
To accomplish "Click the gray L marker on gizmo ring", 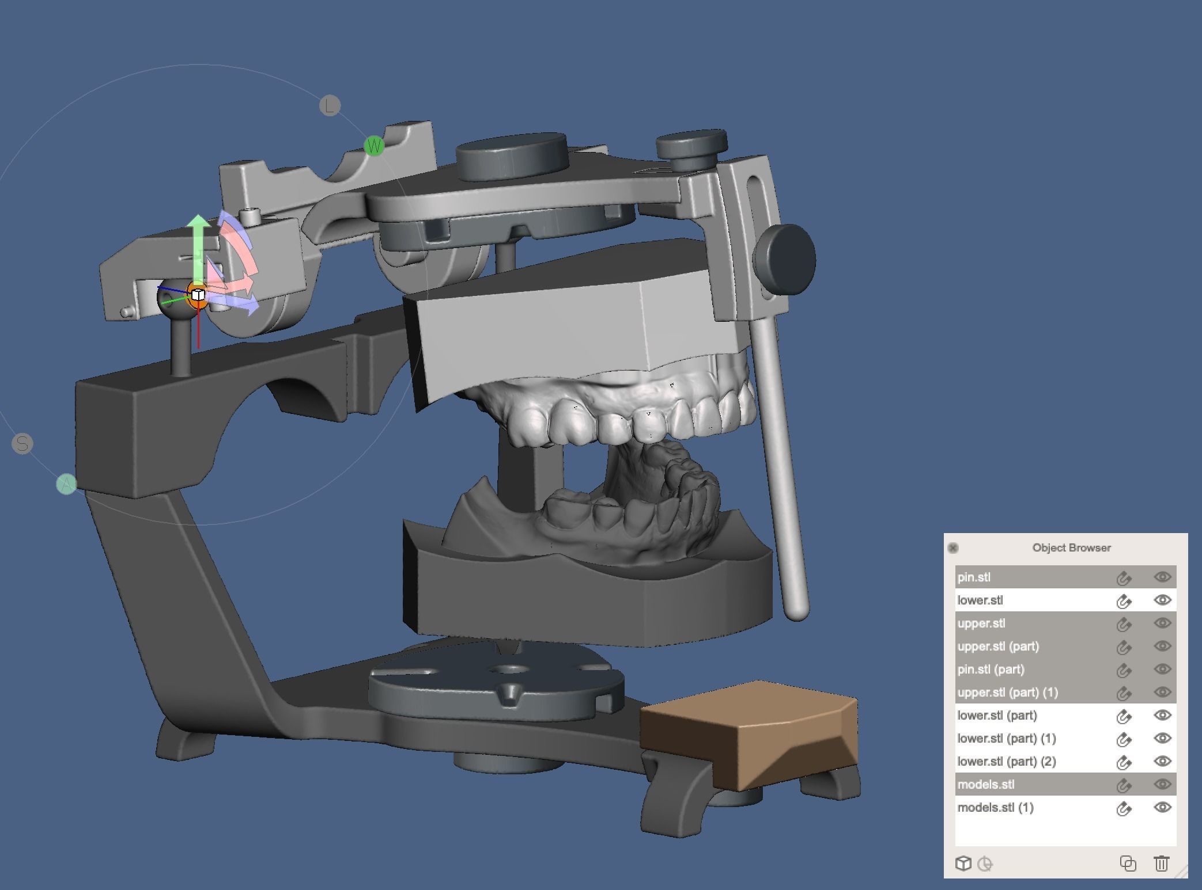I will click(x=330, y=106).
